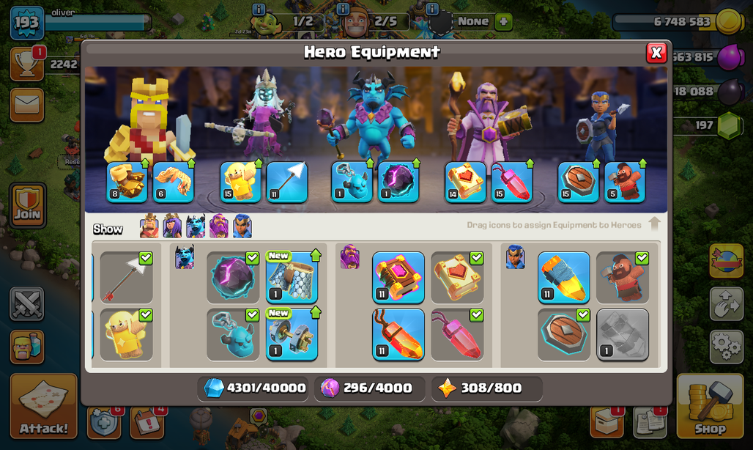753x450 pixels.
Task: Open builder info icon next to 1/2
Action: coord(259,9)
